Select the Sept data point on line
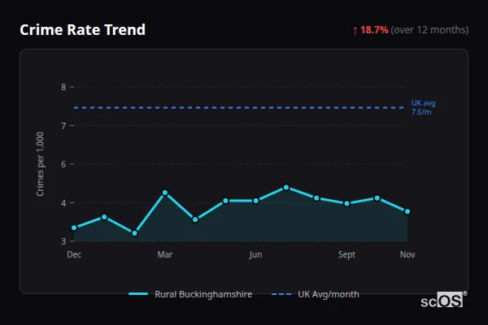The width and height of the screenshot is (488, 325). click(346, 204)
